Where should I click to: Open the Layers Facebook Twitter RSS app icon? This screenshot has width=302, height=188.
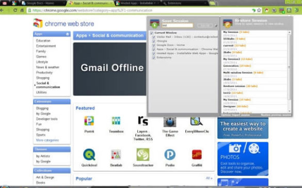click(143, 121)
